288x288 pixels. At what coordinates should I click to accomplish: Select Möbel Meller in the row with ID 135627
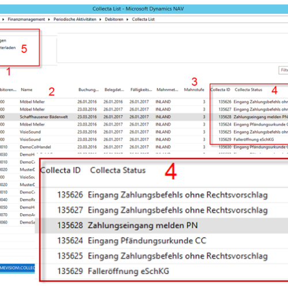(x=32, y=109)
